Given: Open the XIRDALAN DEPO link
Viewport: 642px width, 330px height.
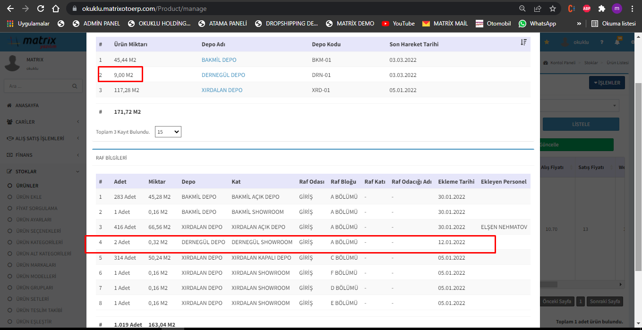Looking at the screenshot, I should point(222,90).
